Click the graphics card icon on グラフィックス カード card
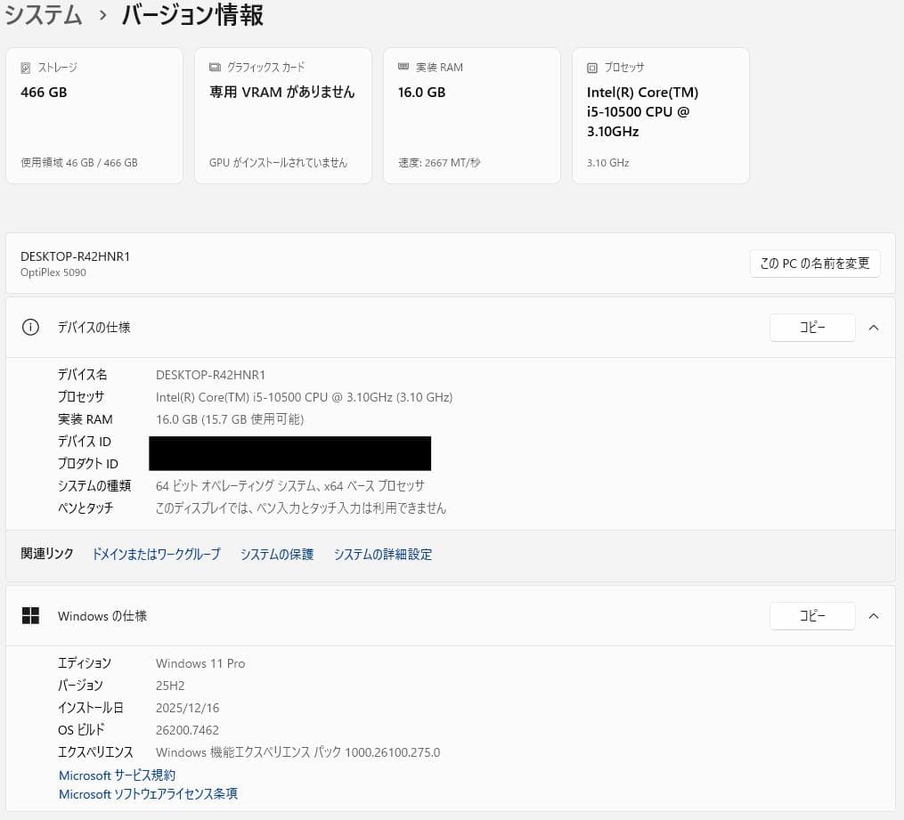This screenshot has width=904, height=820. point(215,67)
